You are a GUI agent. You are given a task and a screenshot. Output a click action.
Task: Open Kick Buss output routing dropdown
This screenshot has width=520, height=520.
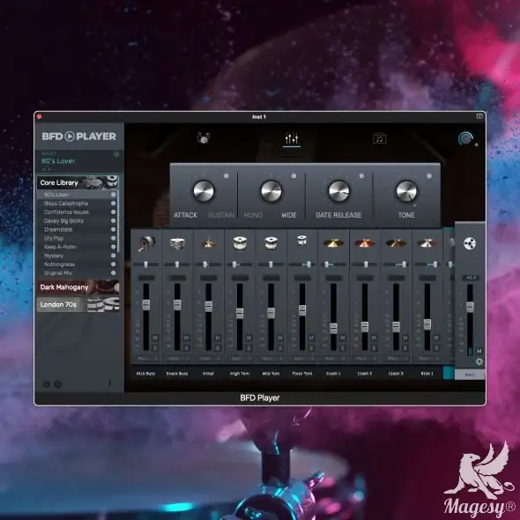point(146,359)
